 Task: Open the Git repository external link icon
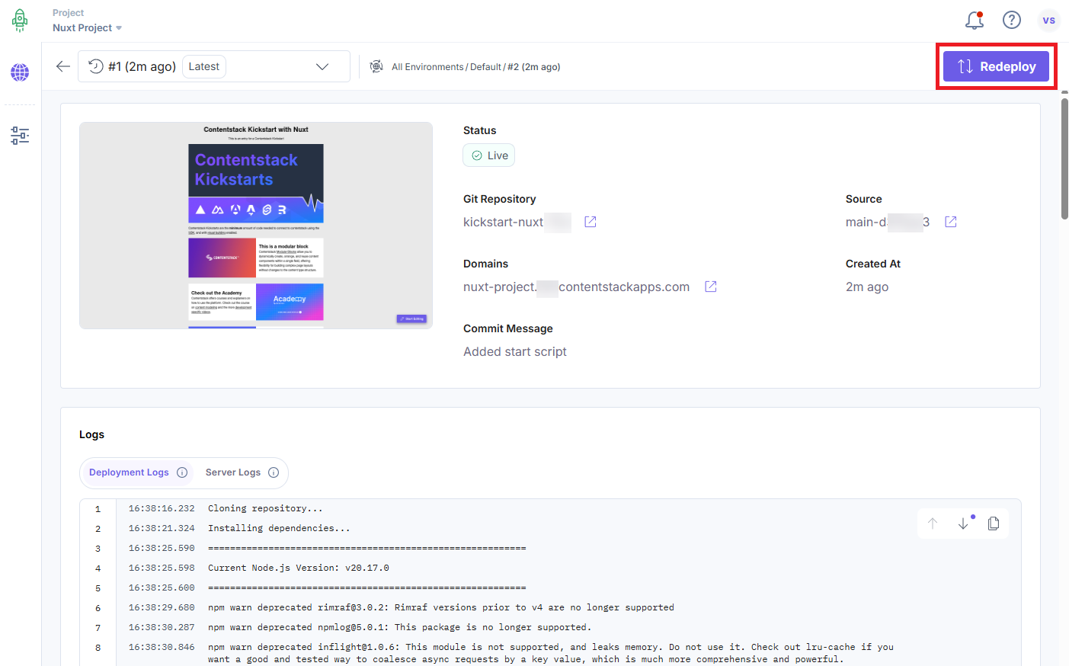click(591, 222)
